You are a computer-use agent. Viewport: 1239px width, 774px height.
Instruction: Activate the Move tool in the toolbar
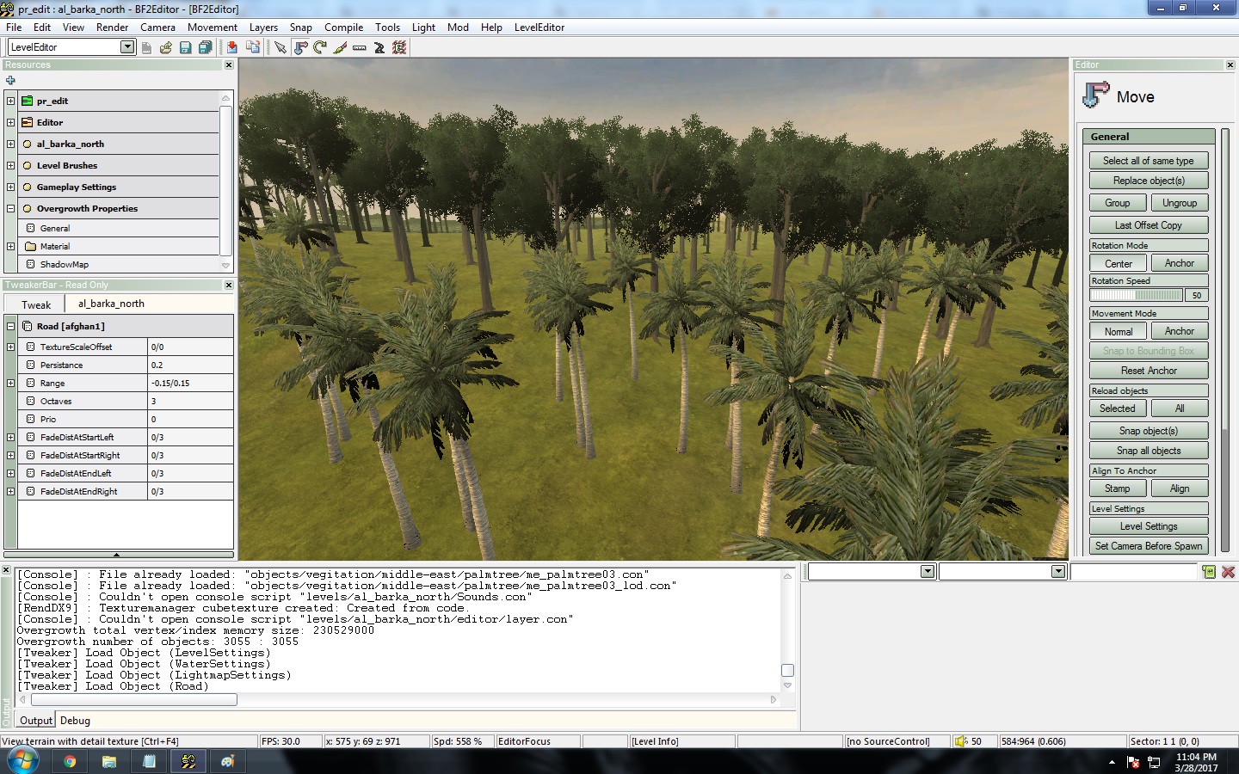[300, 47]
